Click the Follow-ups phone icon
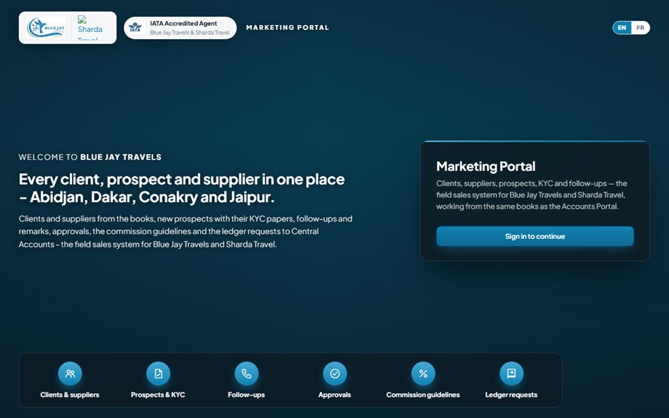669x418 pixels. [247, 373]
